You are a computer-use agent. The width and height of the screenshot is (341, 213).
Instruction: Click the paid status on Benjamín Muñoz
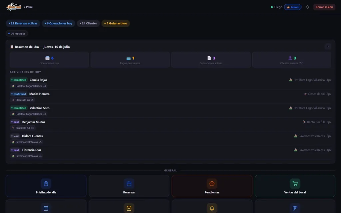point(15,122)
